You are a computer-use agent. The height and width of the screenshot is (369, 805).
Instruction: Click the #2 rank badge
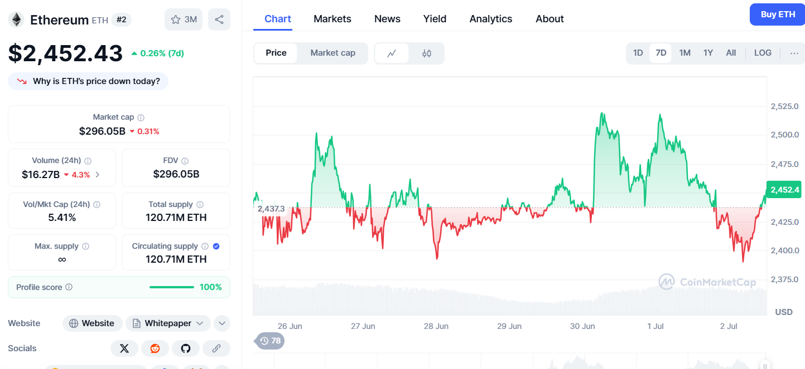pyautogui.click(x=121, y=19)
